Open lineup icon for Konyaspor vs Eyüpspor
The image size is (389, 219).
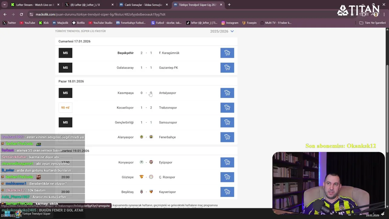pyautogui.click(x=227, y=162)
